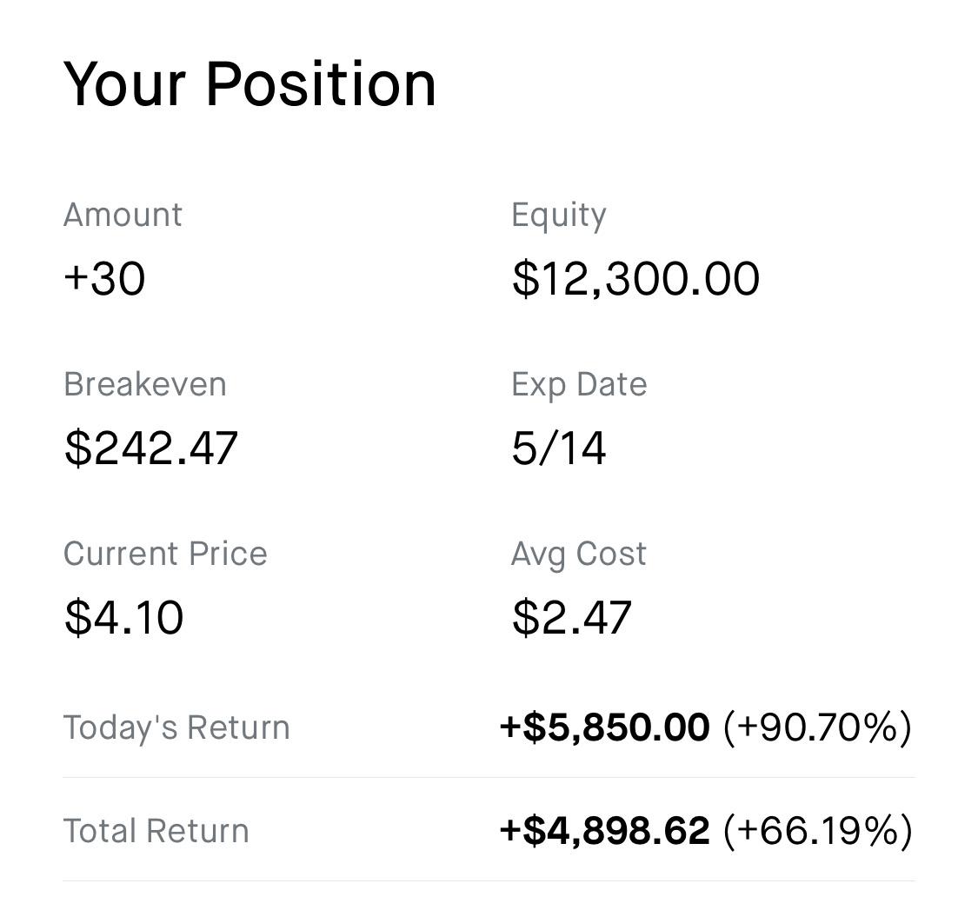Viewport: 978px width, 910px height.
Task: Tap the Today's Return label
Action: (x=176, y=727)
